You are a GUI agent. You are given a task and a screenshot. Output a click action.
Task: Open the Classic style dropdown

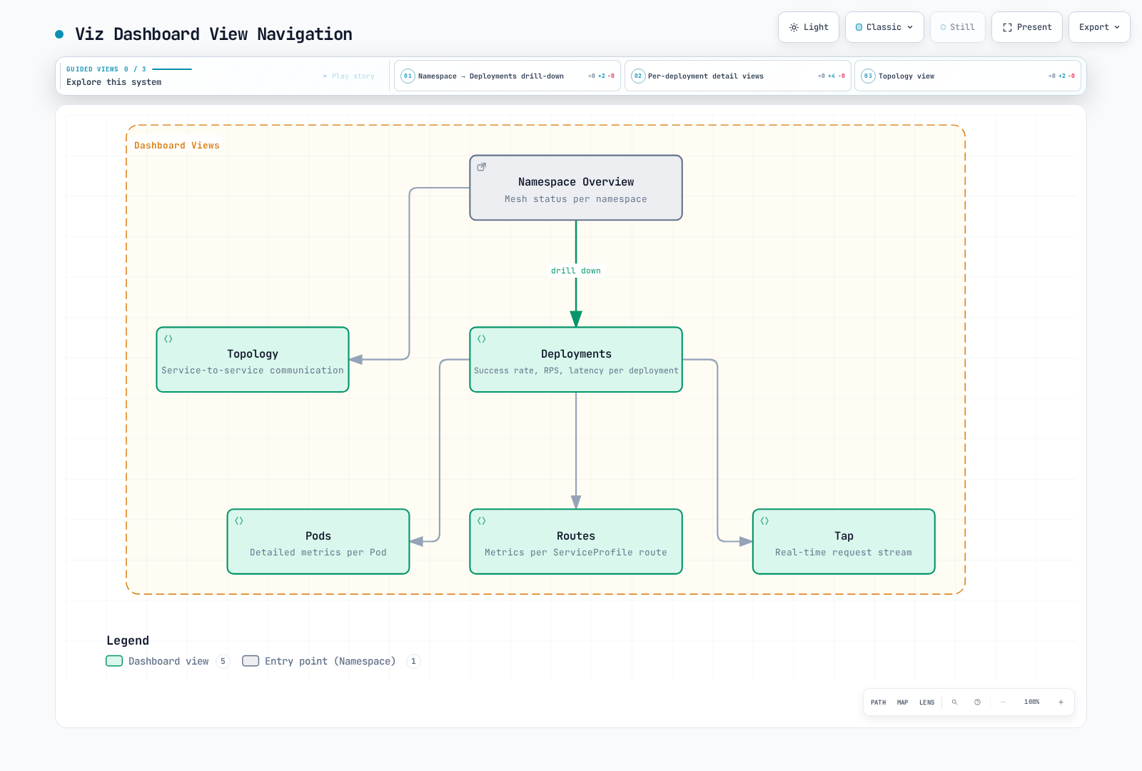pos(884,27)
